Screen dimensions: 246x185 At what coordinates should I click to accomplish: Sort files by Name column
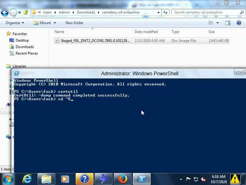pos(59,32)
